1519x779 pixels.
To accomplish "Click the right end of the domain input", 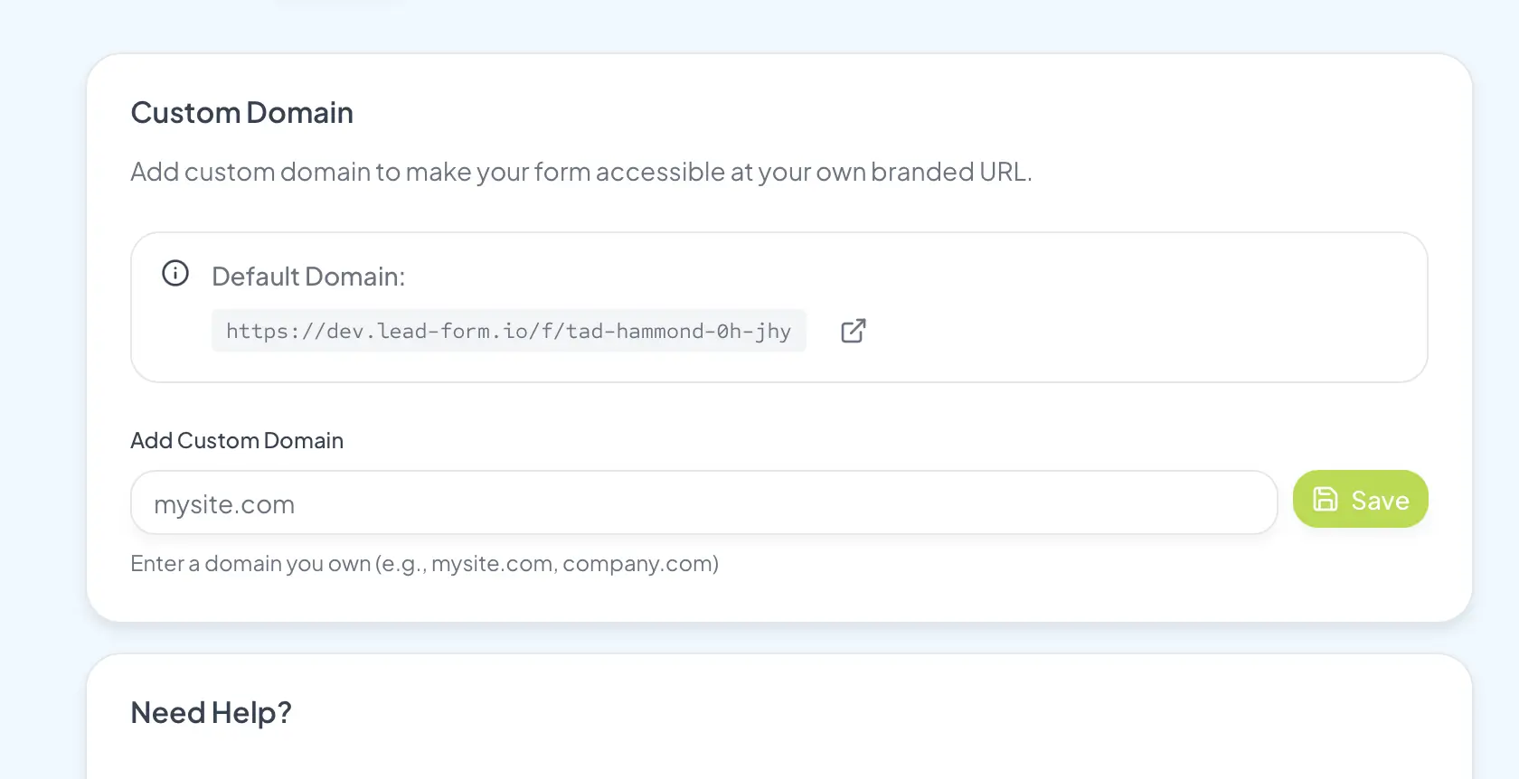I will 1248,502.
